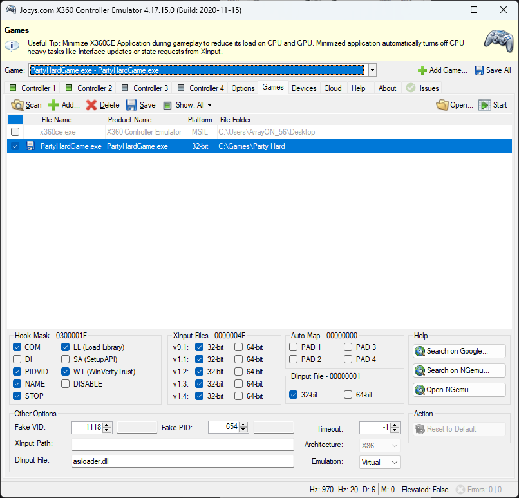The height and width of the screenshot is (498, 519).
Task: Open the About tab
Action: click(387, 88)
